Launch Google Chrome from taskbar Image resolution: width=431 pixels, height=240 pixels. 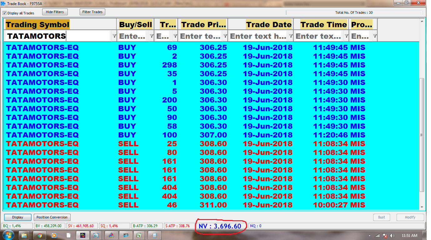pyautogui.click(x=39, y=235)
